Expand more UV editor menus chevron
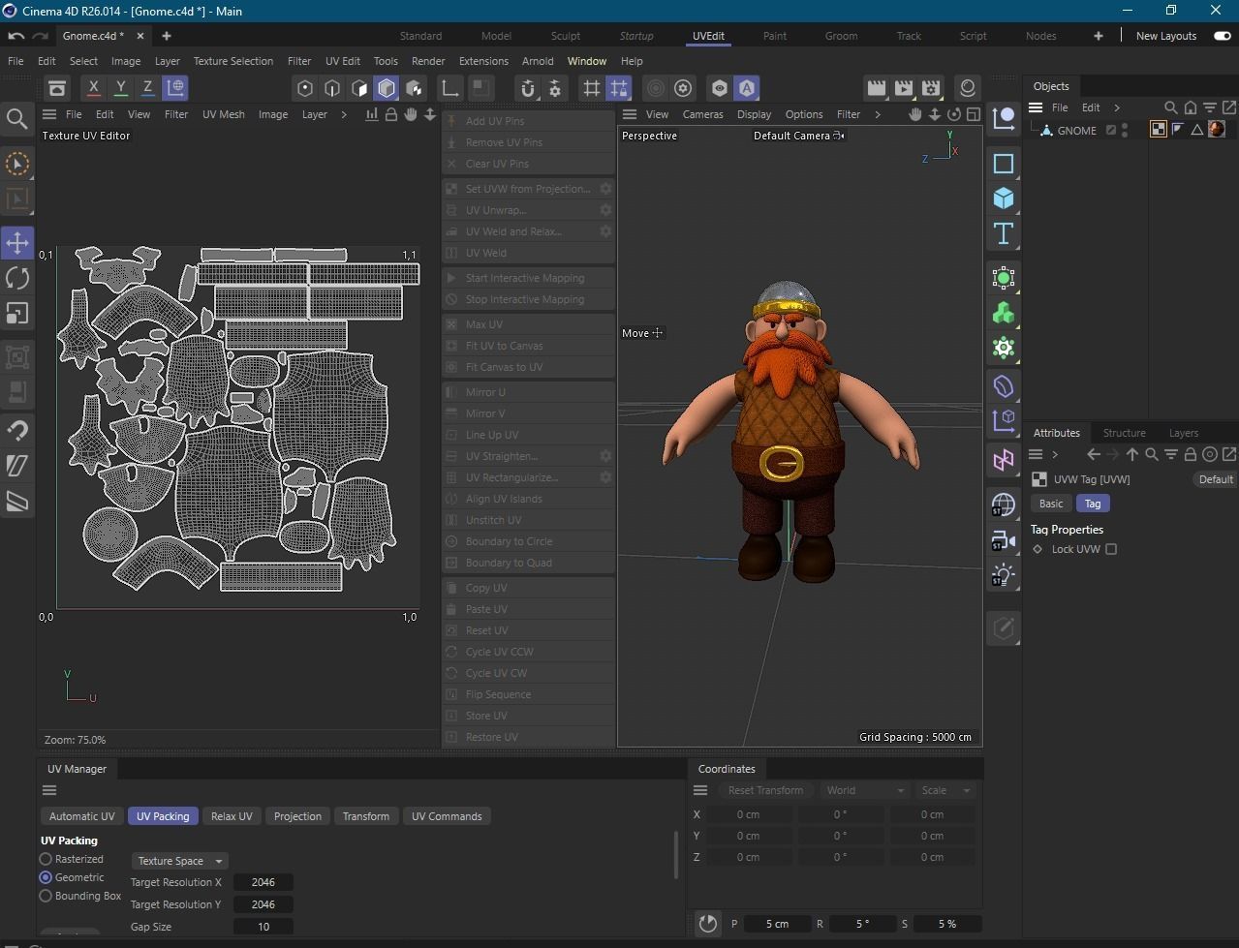 click(343, 114)
